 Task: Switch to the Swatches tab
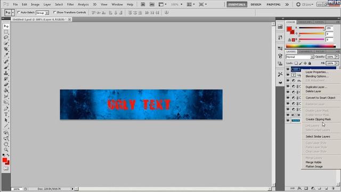pos(305,22)
